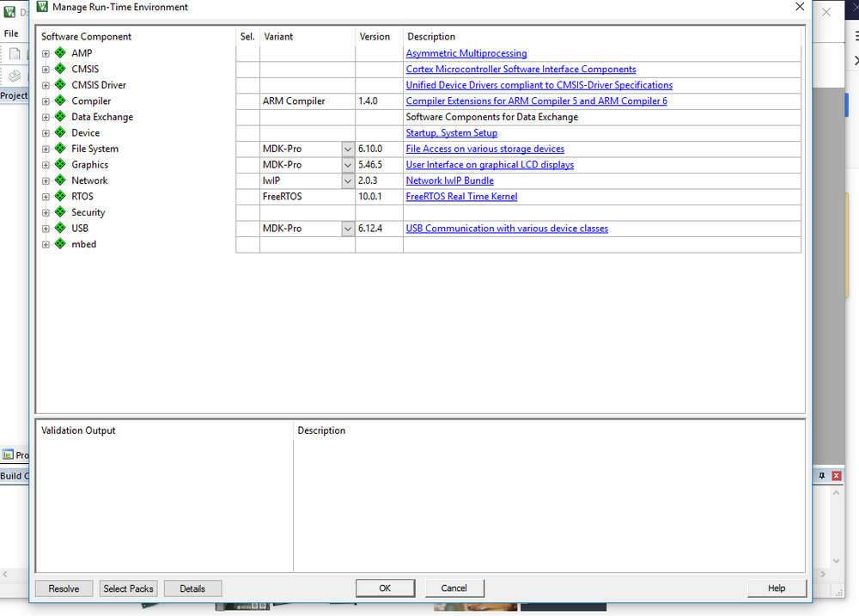
Task: Click the green diamond icon beside Network
Action: [60, 180]
